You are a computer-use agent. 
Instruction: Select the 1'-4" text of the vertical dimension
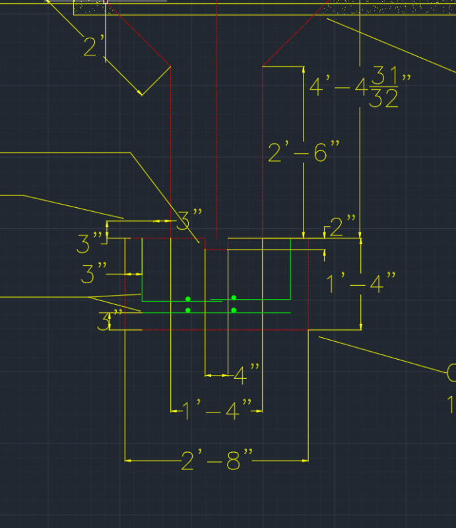click(361, 283)
